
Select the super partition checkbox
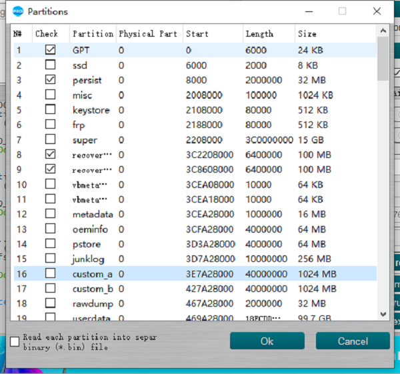(x=50, y=139)
